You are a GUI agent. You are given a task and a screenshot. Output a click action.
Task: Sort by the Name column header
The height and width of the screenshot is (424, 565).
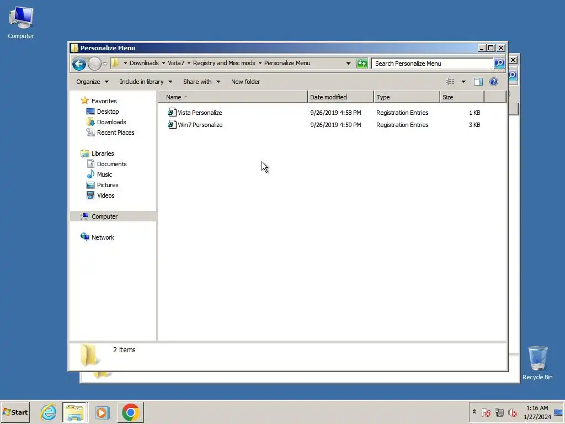click(x=233, y=97)
